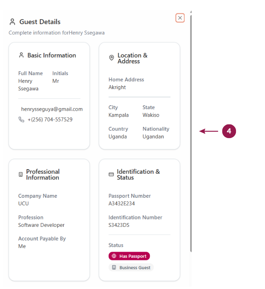
Task: Click the annotation marker number 4
Action: coord(229,131)
